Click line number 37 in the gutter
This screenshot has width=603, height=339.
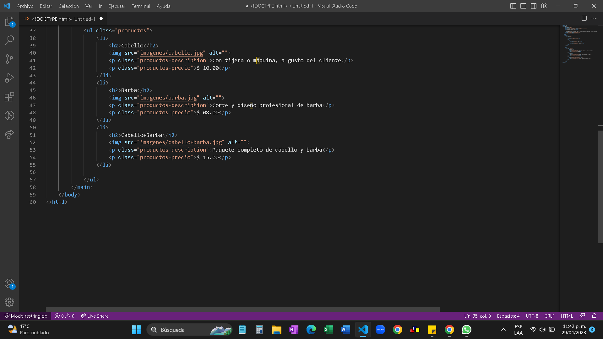pos(33,30)
